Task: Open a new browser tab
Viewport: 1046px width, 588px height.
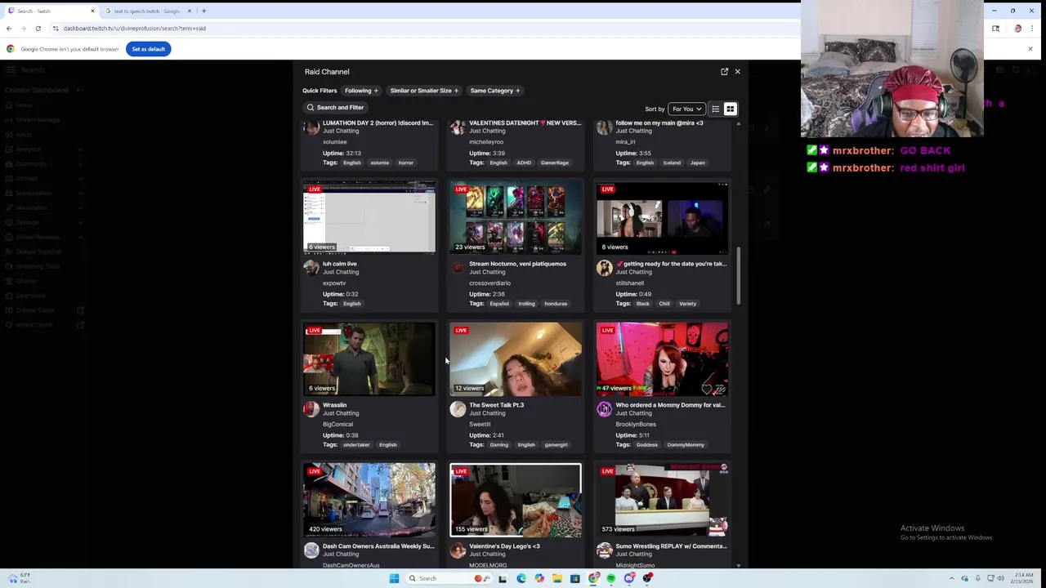Action: pos(203,11)
